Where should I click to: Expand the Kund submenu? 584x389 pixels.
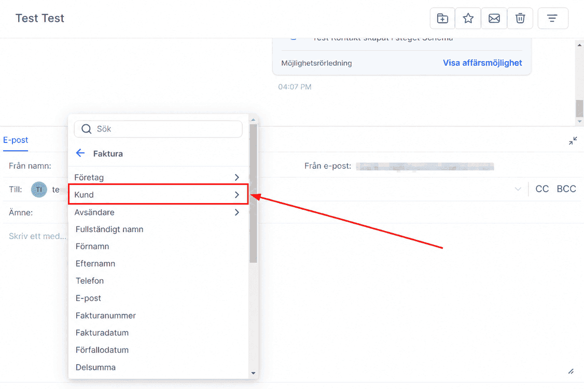[159, 195]
